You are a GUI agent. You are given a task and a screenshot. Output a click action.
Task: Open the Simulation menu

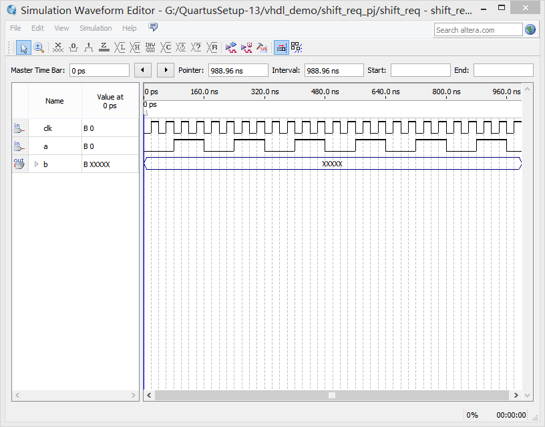pyautogui.click(x=96, y=28)
